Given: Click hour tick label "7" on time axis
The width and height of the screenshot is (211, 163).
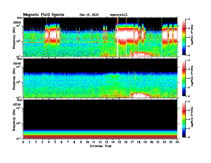Looking at the screenshot, I should (x=68, y=142).
